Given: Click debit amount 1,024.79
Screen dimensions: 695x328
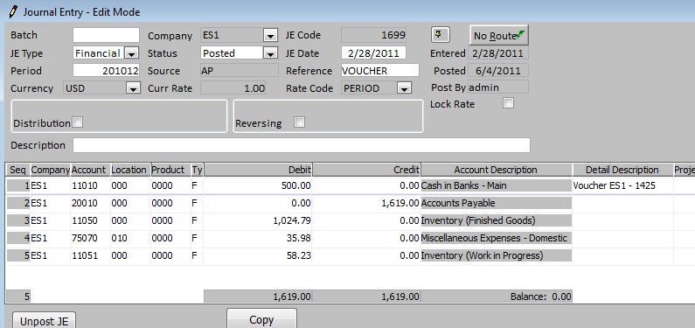Looking at the screenshot, I should point(258,220).
